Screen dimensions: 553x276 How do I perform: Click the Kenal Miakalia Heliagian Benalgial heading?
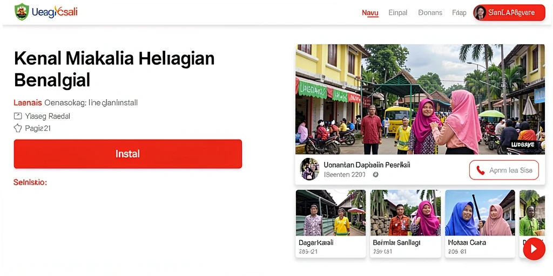(114, 69)
